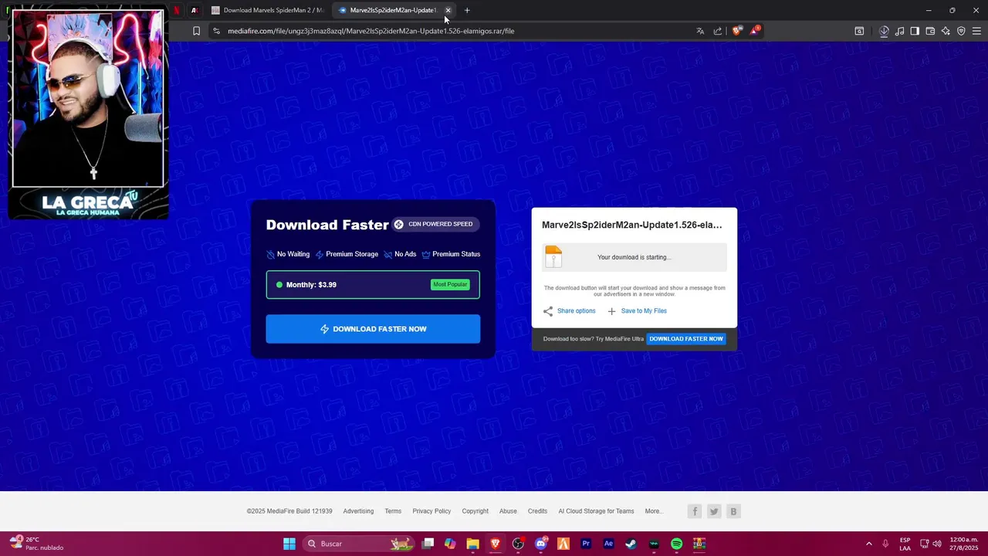Click the Blog B footer icon
The height and width of the screenshot is (556, 988).
[x=733, y=511]
